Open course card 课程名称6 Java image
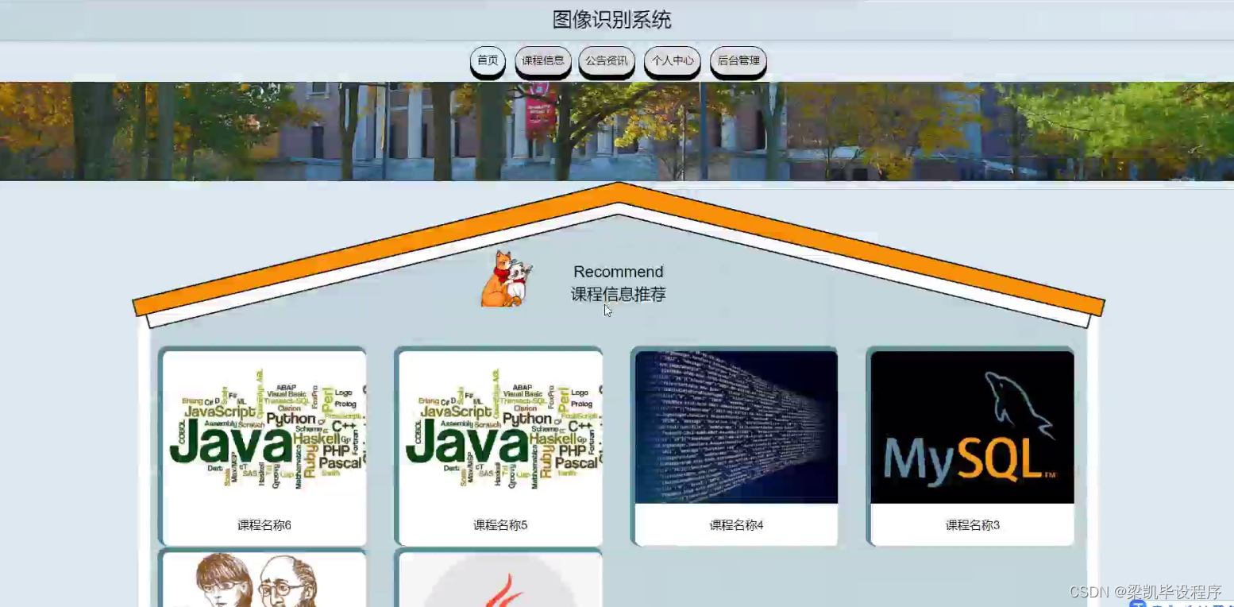Screen dimensions: 1234x607 262,435
